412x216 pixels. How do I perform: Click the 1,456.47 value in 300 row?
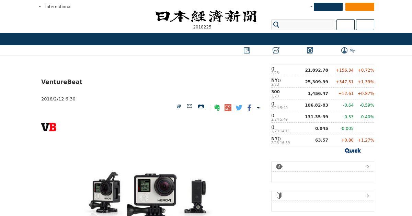[318, 93]
